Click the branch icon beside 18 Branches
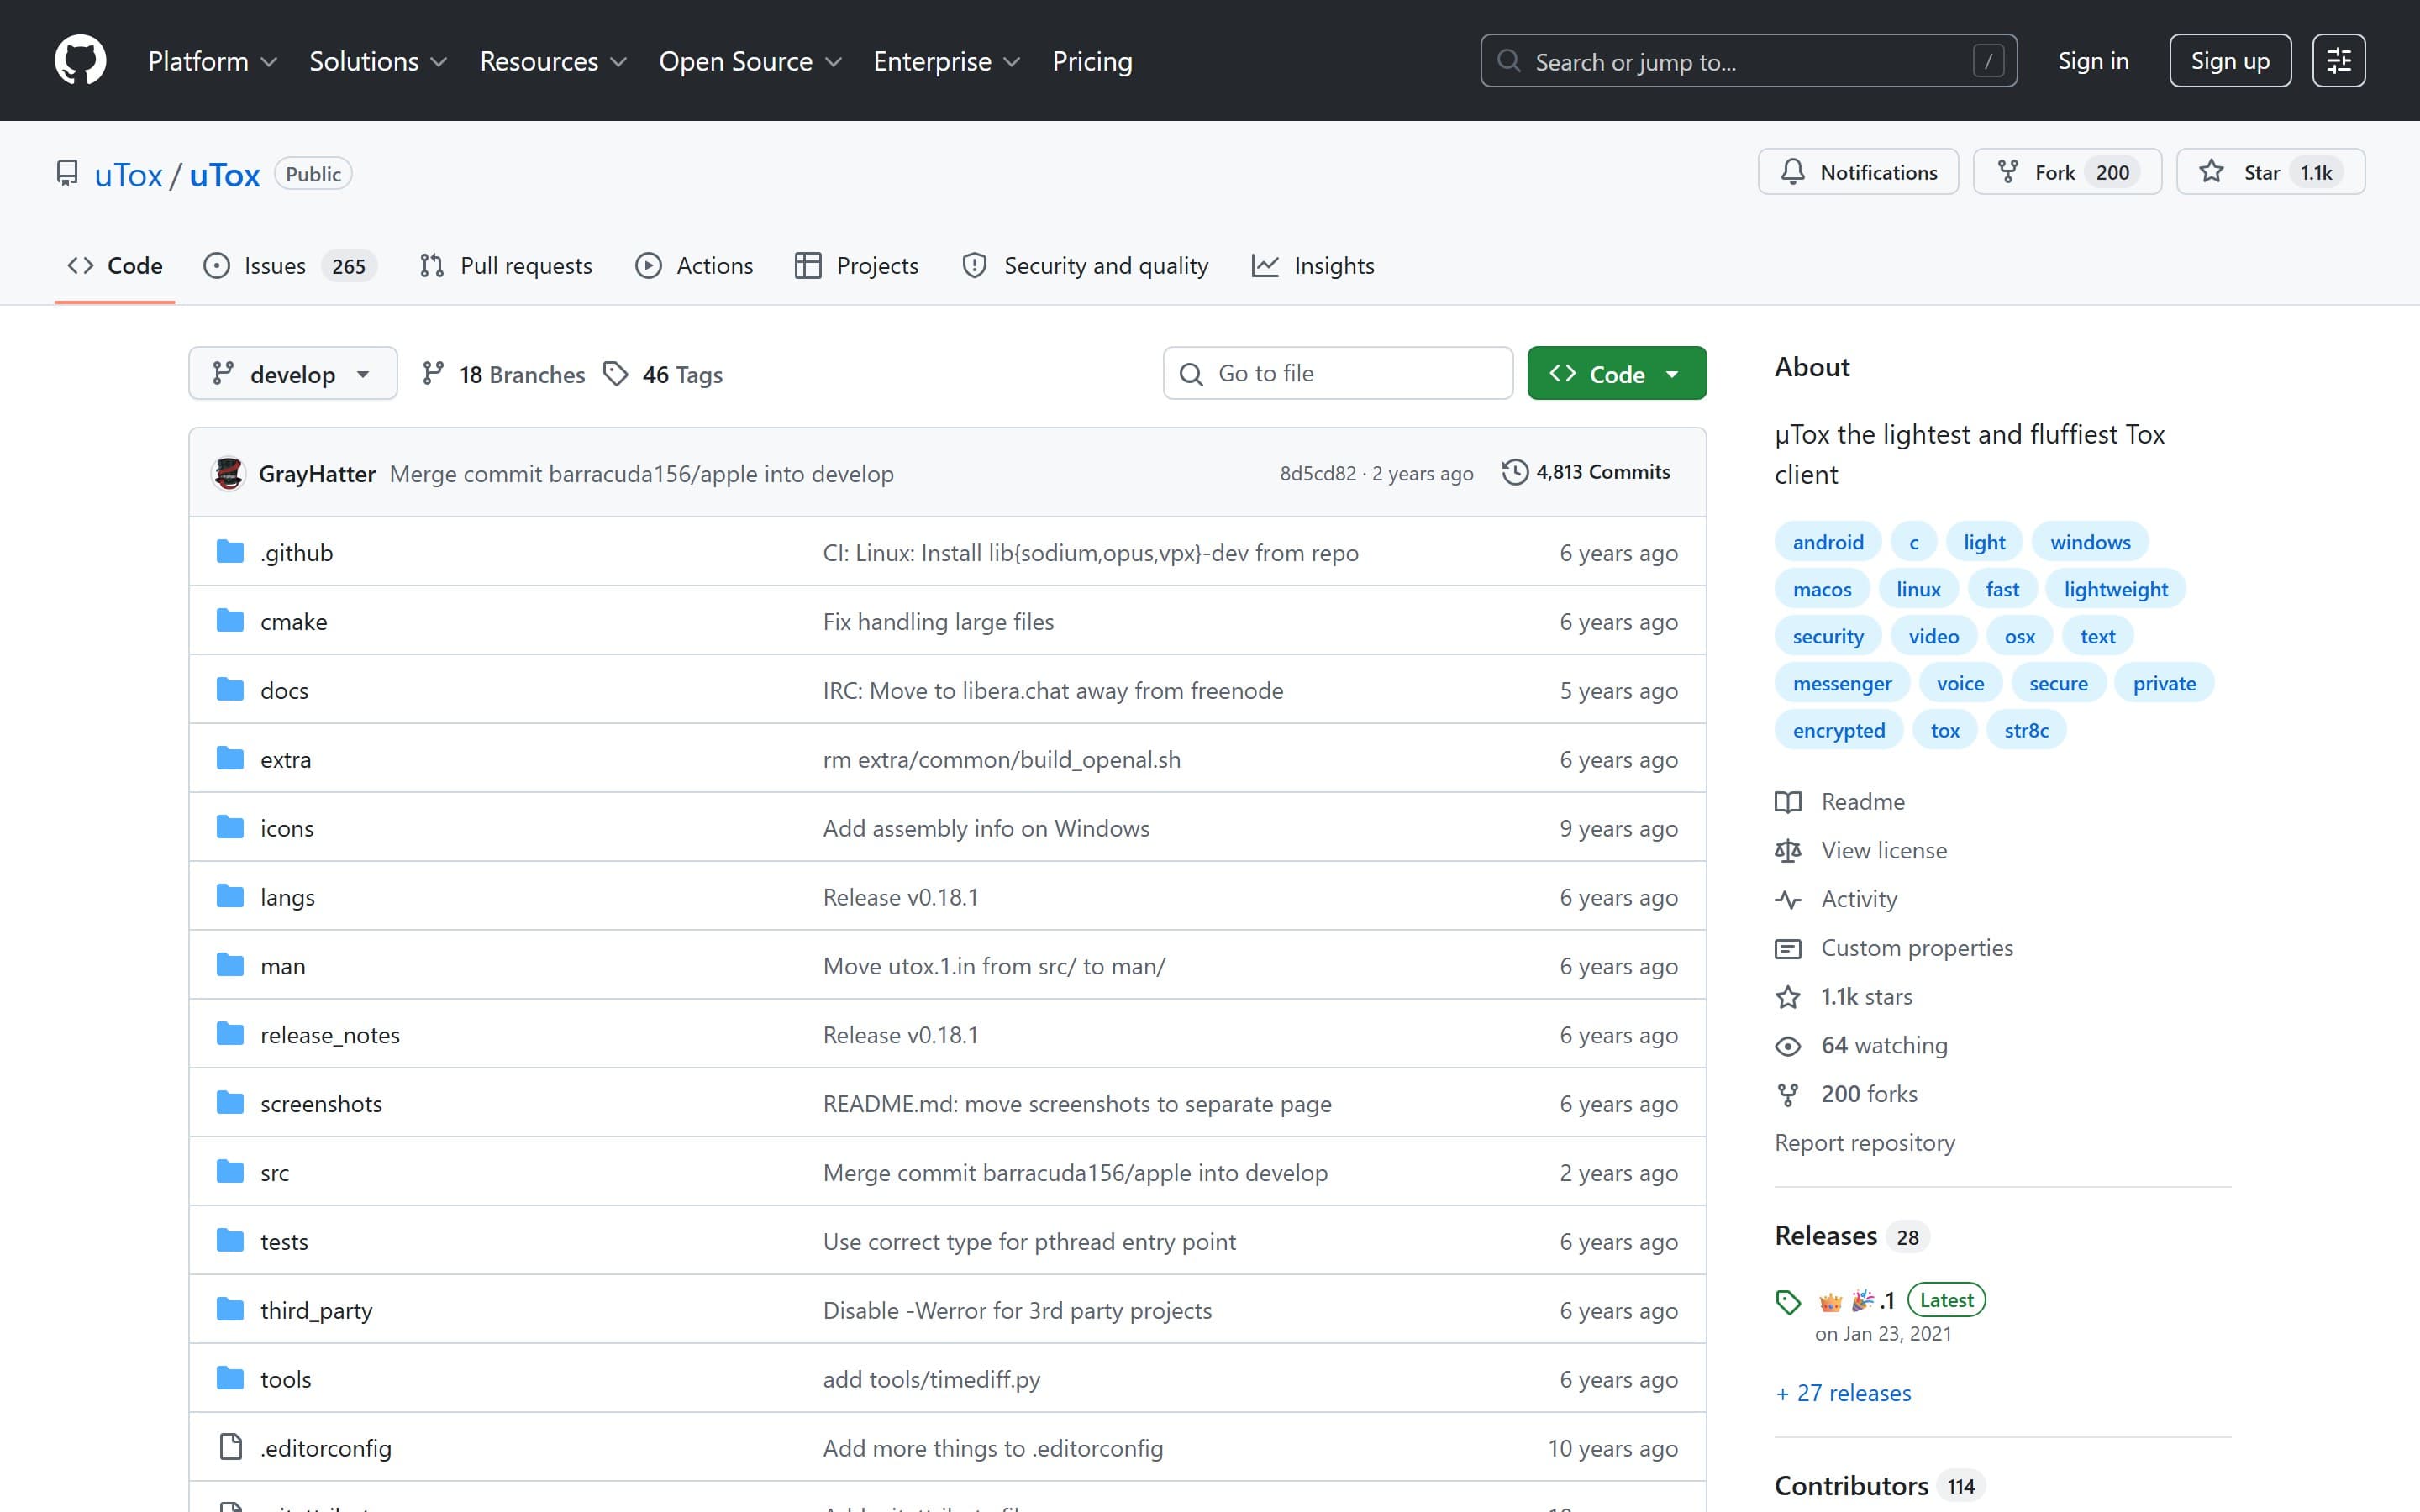This screenshot has height=1512, width=2420. (432, 374)
